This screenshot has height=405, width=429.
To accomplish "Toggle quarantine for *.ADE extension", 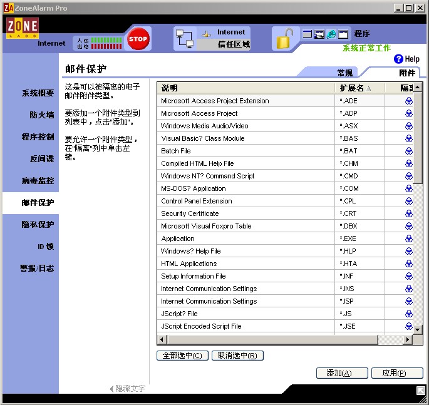I will coord(409,101).
